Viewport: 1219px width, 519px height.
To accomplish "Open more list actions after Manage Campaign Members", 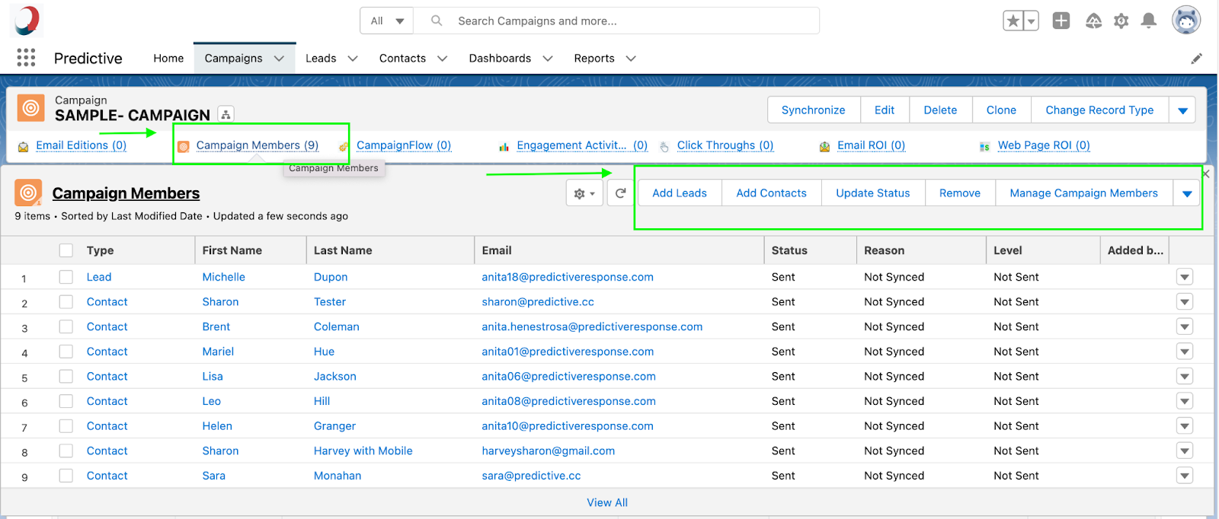I will point(1187,193).
